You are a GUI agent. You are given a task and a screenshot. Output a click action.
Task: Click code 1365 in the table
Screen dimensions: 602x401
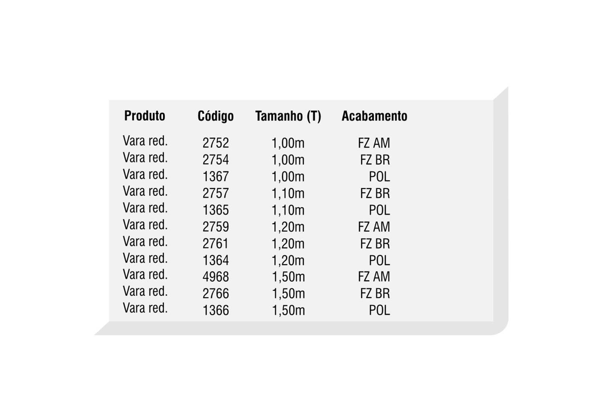coord(216,210)
